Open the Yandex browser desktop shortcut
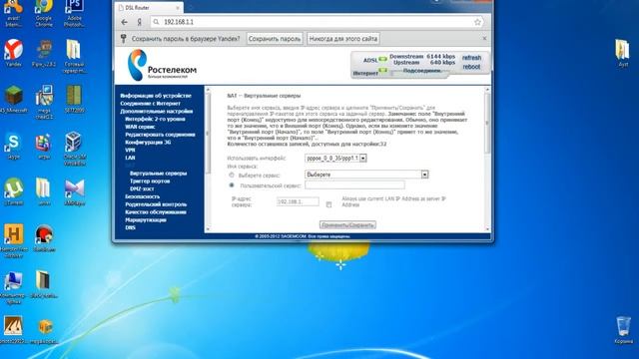 [13, 53]
